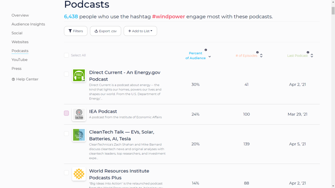
Task: Click info icon above Last Podcast
Action: point(308,52)
